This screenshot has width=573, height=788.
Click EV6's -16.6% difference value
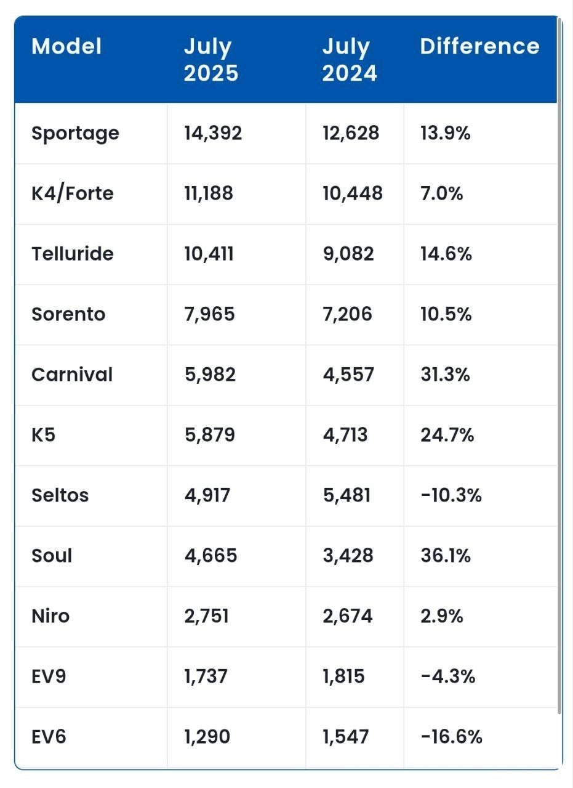451,737
